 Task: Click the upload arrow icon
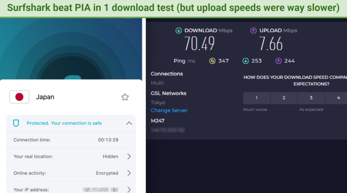(x=253, y=30)
